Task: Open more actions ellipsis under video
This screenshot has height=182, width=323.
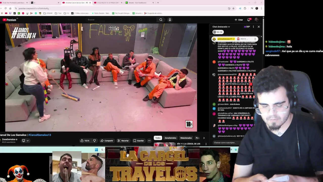Action: click(x=149, y=141)
